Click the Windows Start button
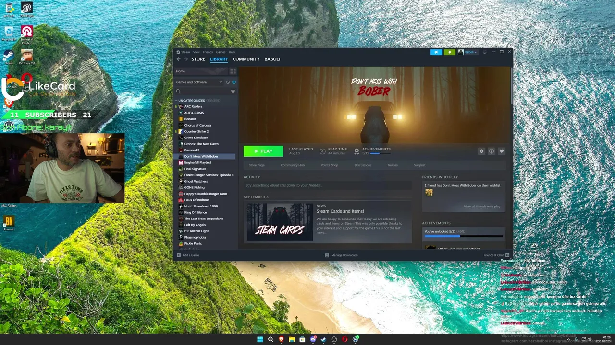Image resolution: width=615 pixels, height=345 pixels. (x=260, y=339)
